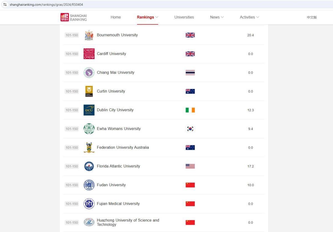Viewport: 333px width, 232px height.
Task: Click the 101-150 rank badge for Huazhong University
Action: pyautogui.click(x=72, y=222)
